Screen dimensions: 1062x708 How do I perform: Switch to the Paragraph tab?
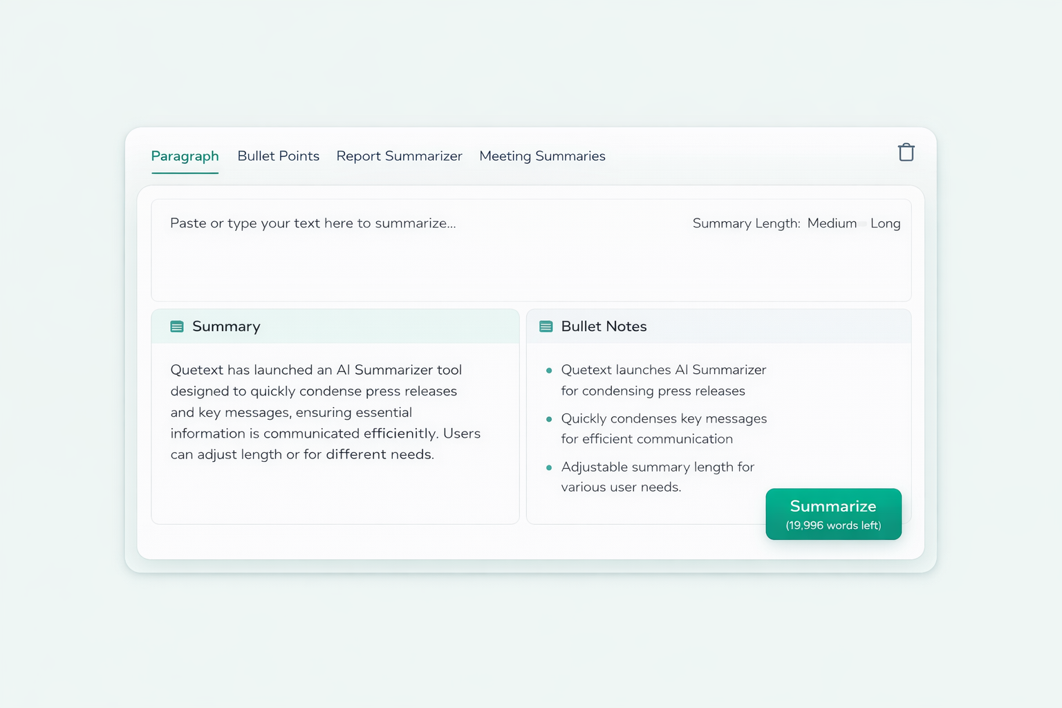(185, 156)
